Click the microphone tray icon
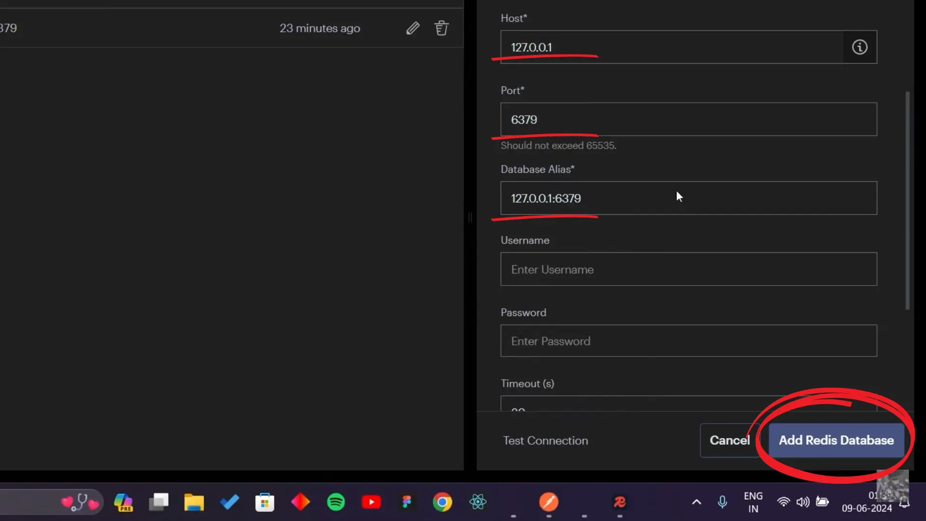 coord(722,502)
